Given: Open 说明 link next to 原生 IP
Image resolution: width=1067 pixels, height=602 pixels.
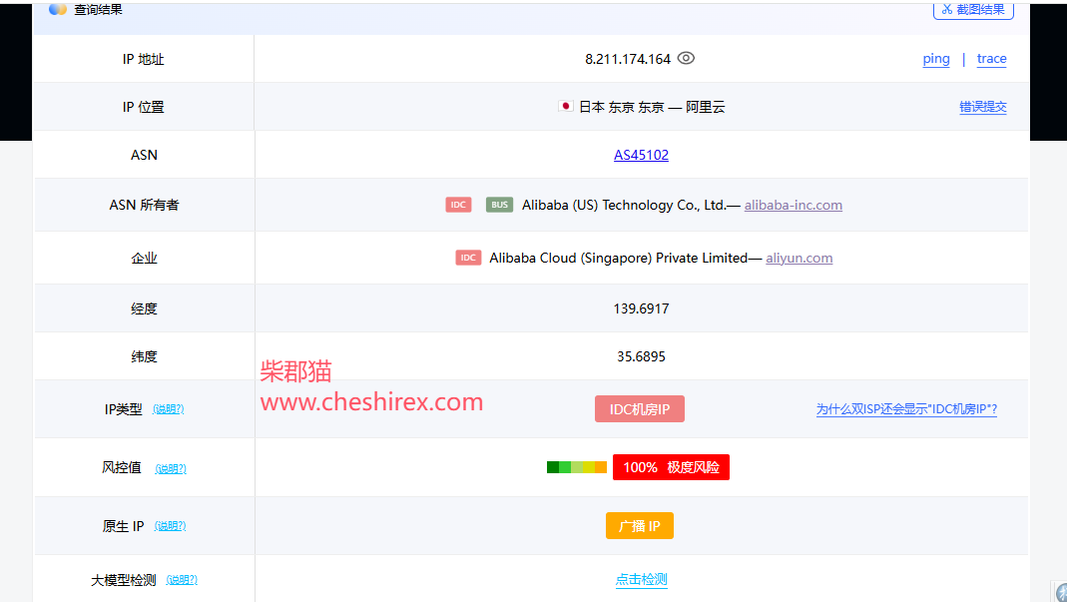Looking at the screenshot, I should click(x=170, y=526).
